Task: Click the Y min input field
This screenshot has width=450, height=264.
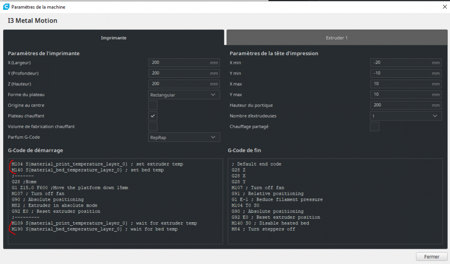Action: pos(406,73)
